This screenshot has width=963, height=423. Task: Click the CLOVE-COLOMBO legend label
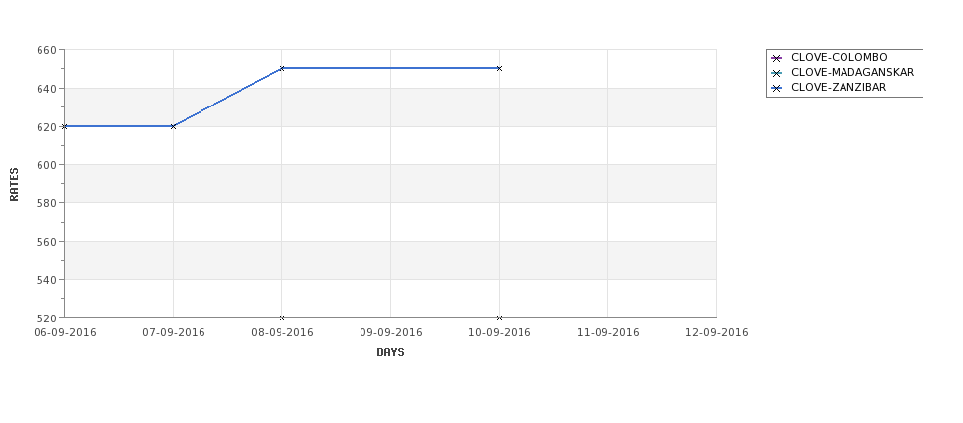839,57
